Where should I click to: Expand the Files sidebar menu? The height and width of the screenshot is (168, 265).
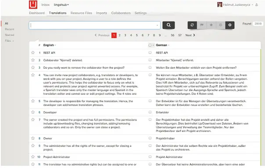(x=9, y=41)
